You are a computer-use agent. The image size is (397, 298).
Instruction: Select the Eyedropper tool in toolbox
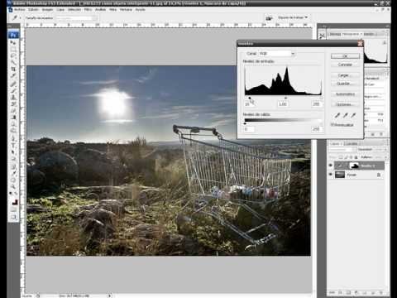coord(13,174)
